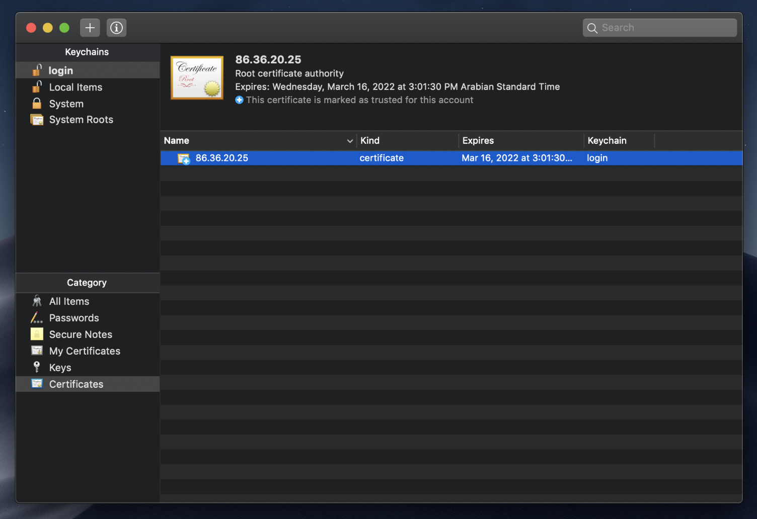757x519 pixels.
Task: Click the Keys key icon
Action: (37, 367)
